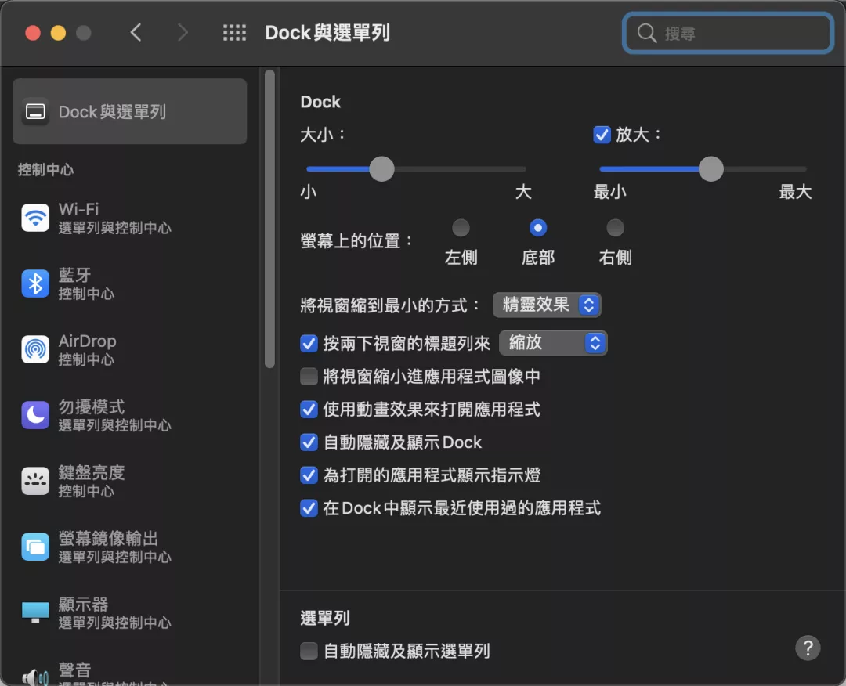Adjust the Dock 大小 slider
846x686 pixels.
click(381, 169)
